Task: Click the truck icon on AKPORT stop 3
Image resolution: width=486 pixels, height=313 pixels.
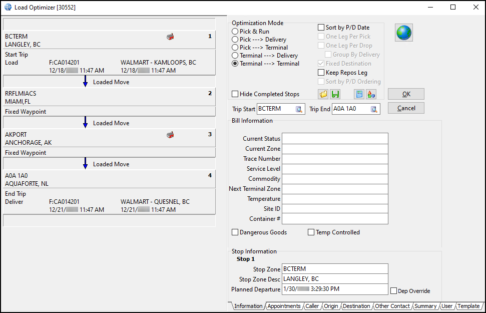Action: click(170, 135)
